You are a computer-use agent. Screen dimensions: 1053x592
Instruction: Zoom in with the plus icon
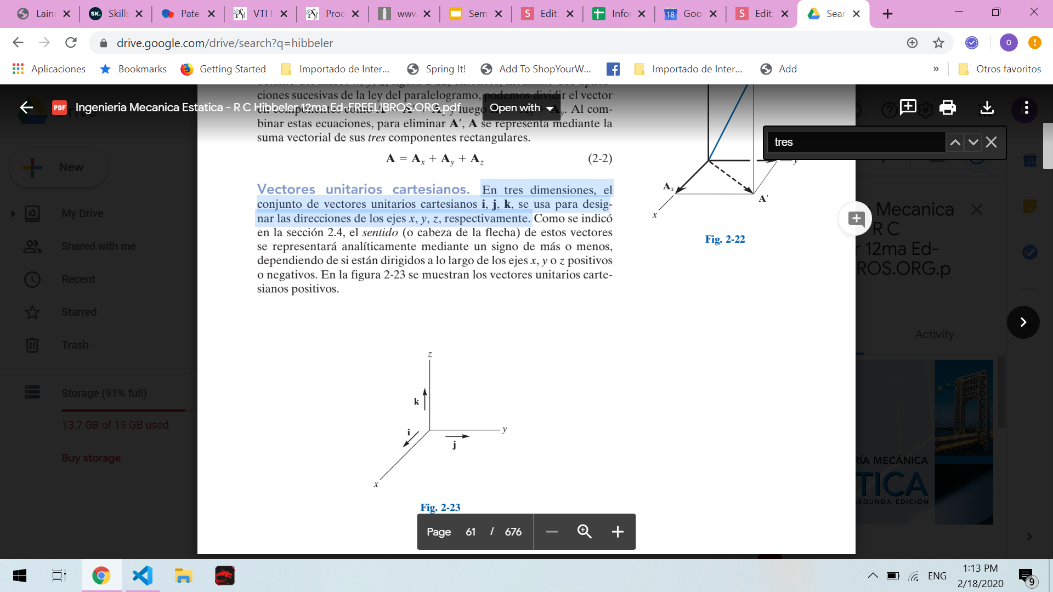(618, 532)
